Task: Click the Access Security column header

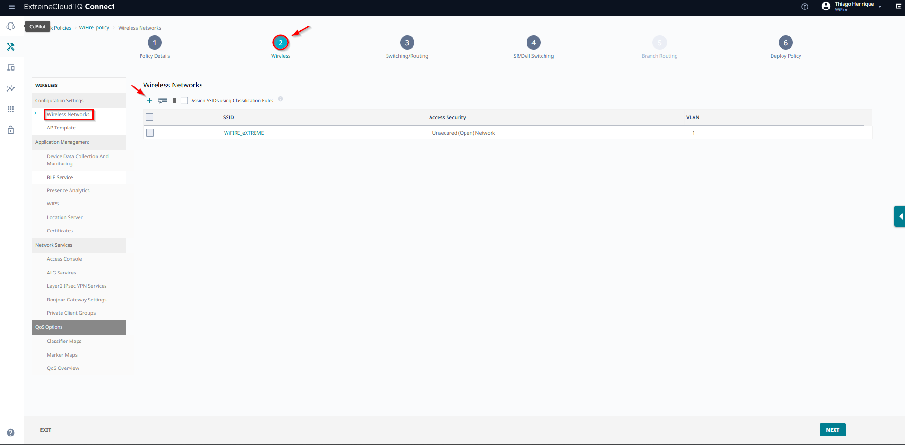Action: point(447,118)
